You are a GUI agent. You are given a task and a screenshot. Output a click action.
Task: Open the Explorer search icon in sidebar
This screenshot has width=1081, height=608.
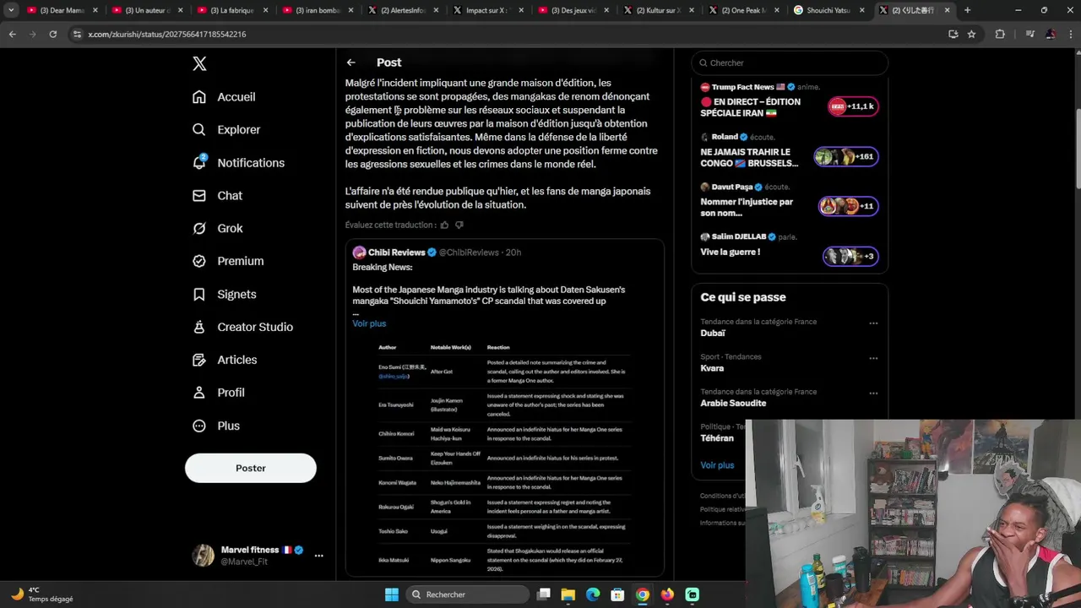point(199,130)
